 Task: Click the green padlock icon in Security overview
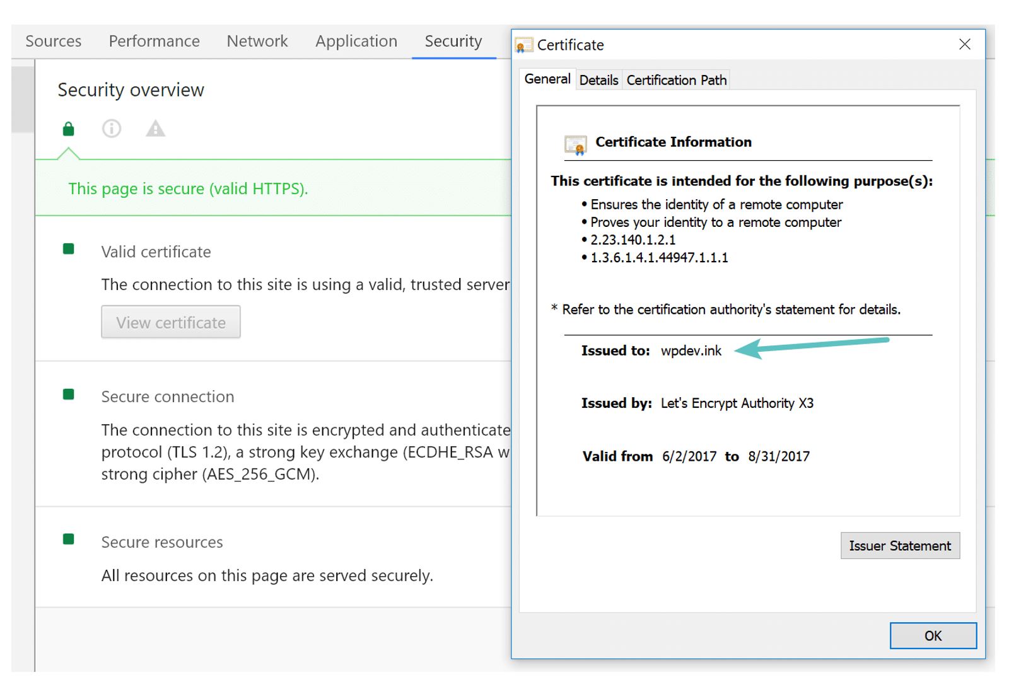67,128
